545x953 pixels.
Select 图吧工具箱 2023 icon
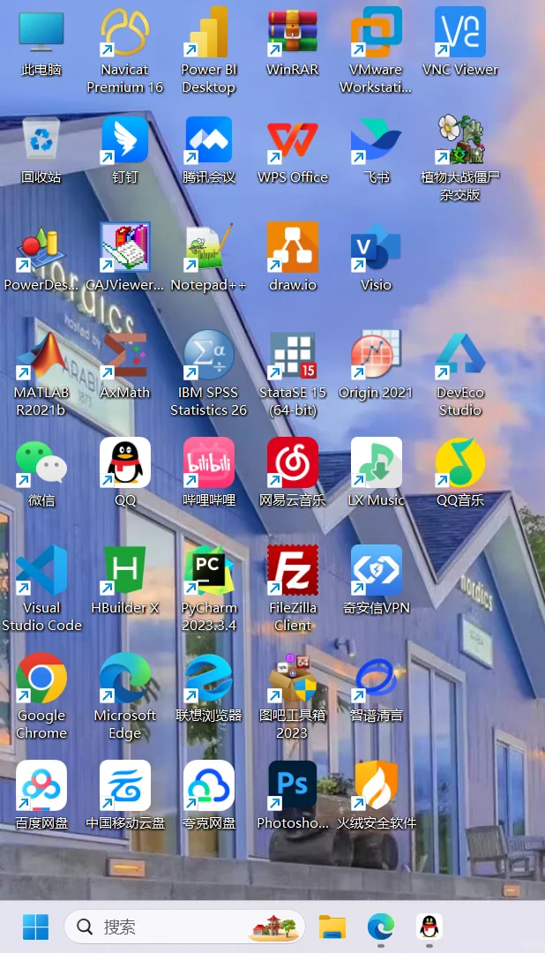click(293, 678)
